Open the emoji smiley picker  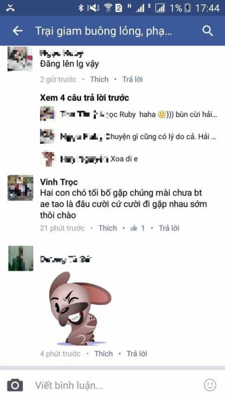click(x=210, y=385)
